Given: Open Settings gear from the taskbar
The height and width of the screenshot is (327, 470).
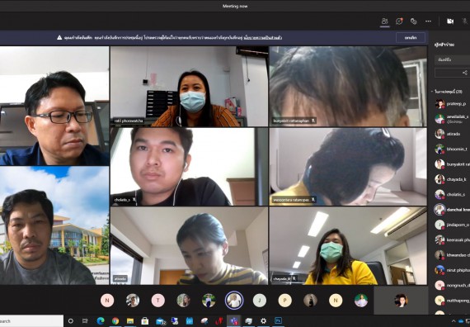Looking at the screenshot, I should (263, 321).
